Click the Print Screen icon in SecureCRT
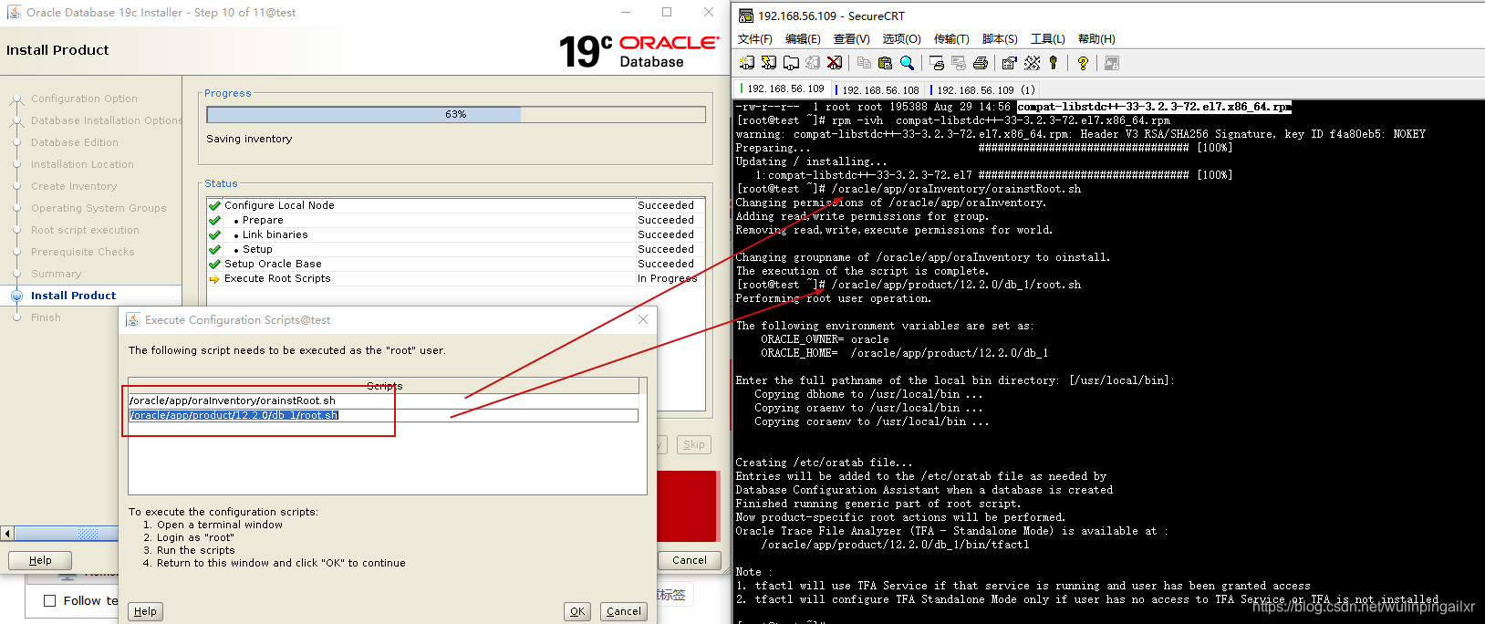Image resolution: width=1485 pixels, height=624 pixels. (937, 63)
